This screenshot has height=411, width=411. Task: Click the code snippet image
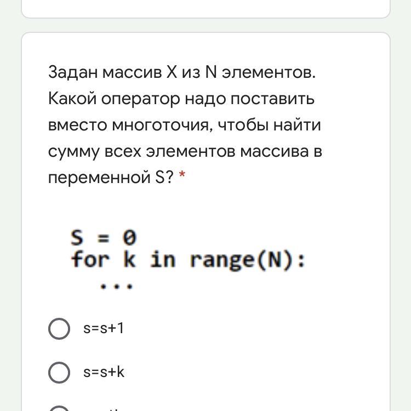tap(187, 260)
